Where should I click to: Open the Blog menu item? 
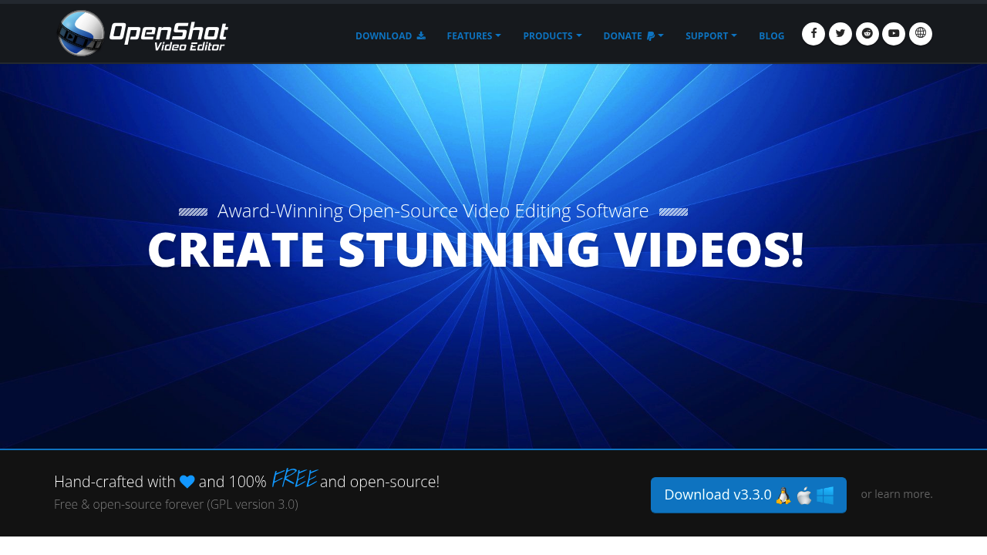[771, 36]
